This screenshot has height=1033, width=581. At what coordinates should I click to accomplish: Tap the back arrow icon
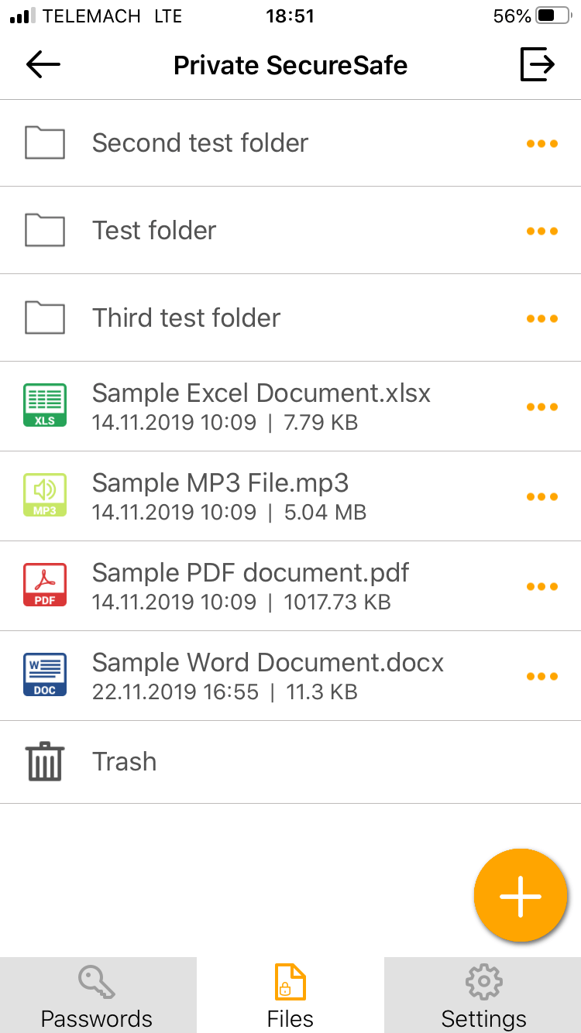coord(43,65)
